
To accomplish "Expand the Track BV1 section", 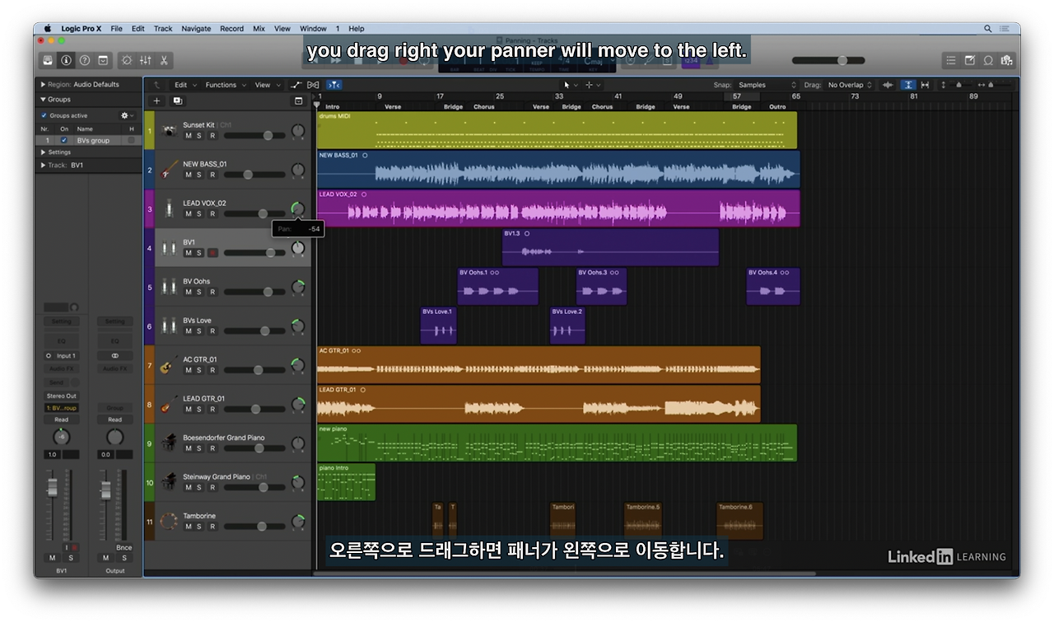I will tap(43, 166).
